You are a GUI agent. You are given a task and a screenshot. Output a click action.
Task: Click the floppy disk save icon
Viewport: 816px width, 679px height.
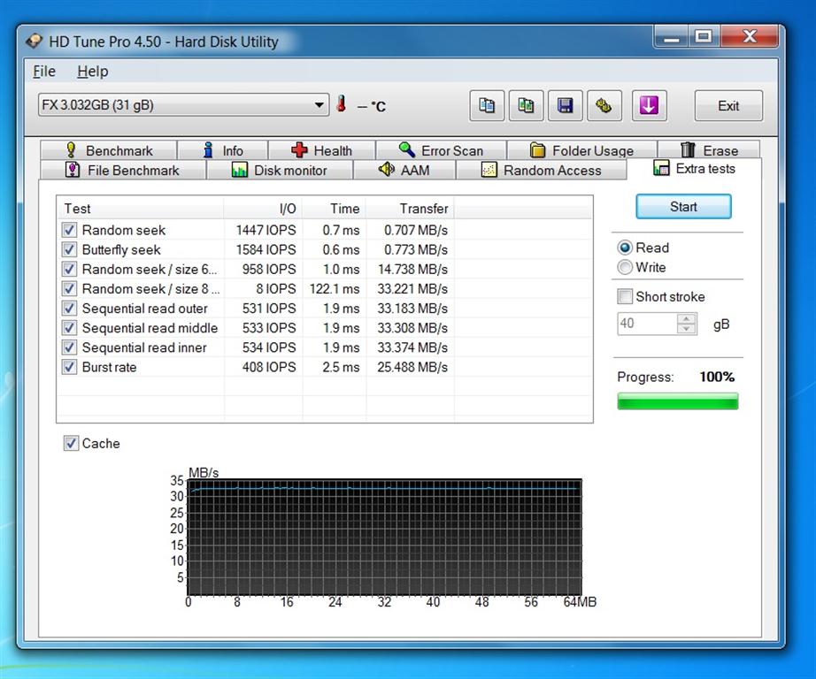click(x=565, y=106)
